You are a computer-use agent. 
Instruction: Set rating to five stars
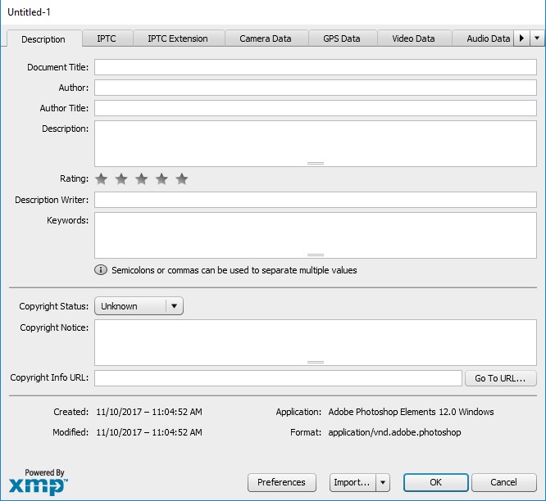182,179
